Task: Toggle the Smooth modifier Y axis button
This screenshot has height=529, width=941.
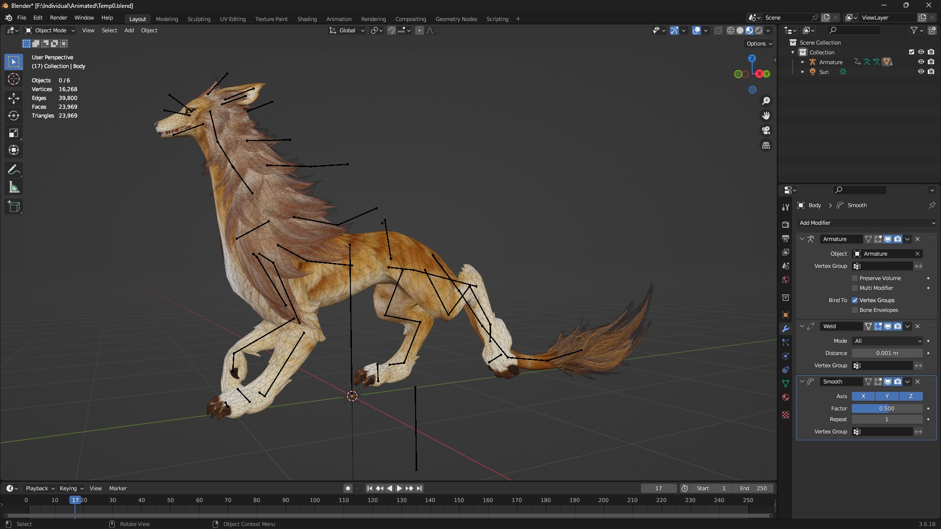Action: 887,396
